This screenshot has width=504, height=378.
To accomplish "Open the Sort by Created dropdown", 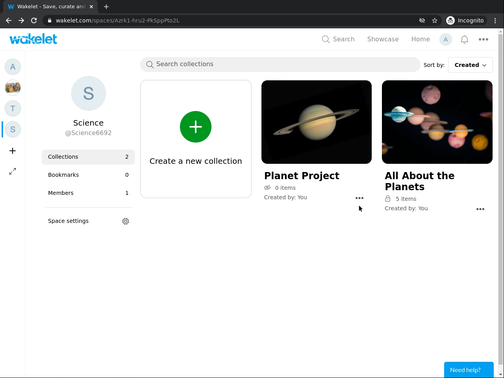I will pos(470,65).
